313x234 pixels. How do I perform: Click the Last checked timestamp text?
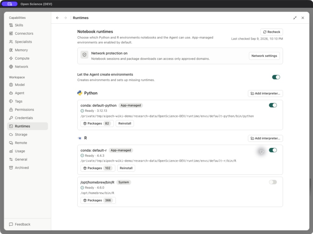257,39
